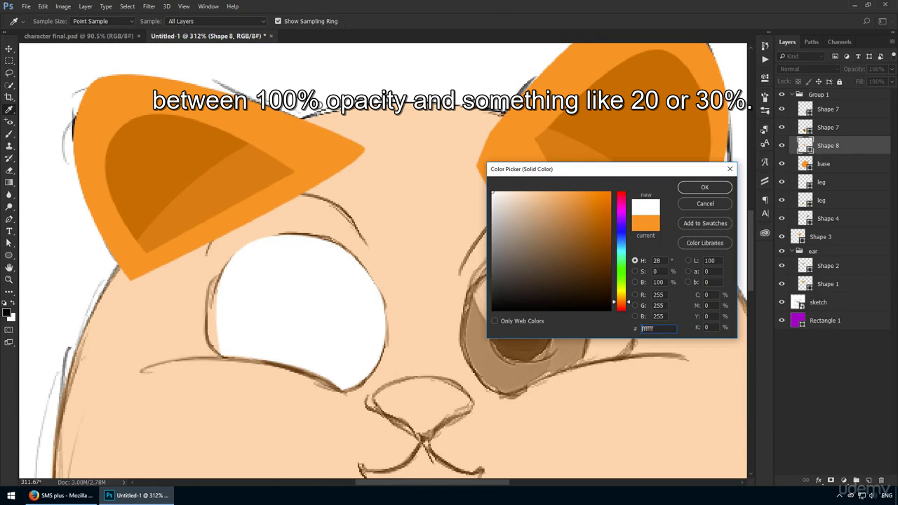Choose the Zoom tool

[9, 279]
